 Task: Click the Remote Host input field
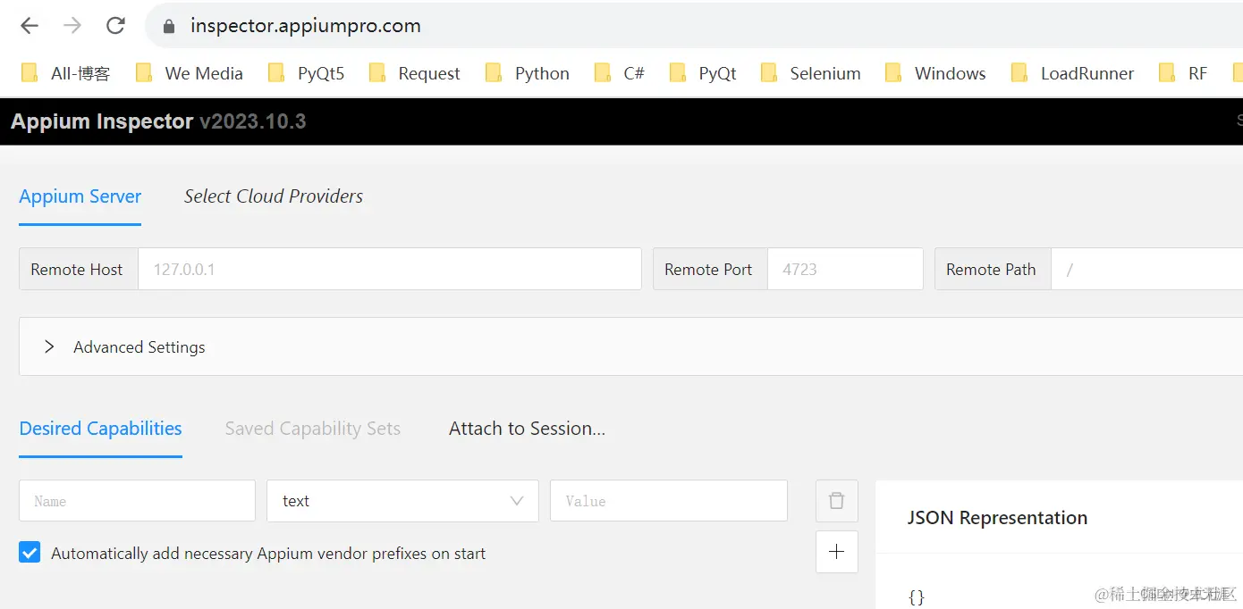click(390, 269)
